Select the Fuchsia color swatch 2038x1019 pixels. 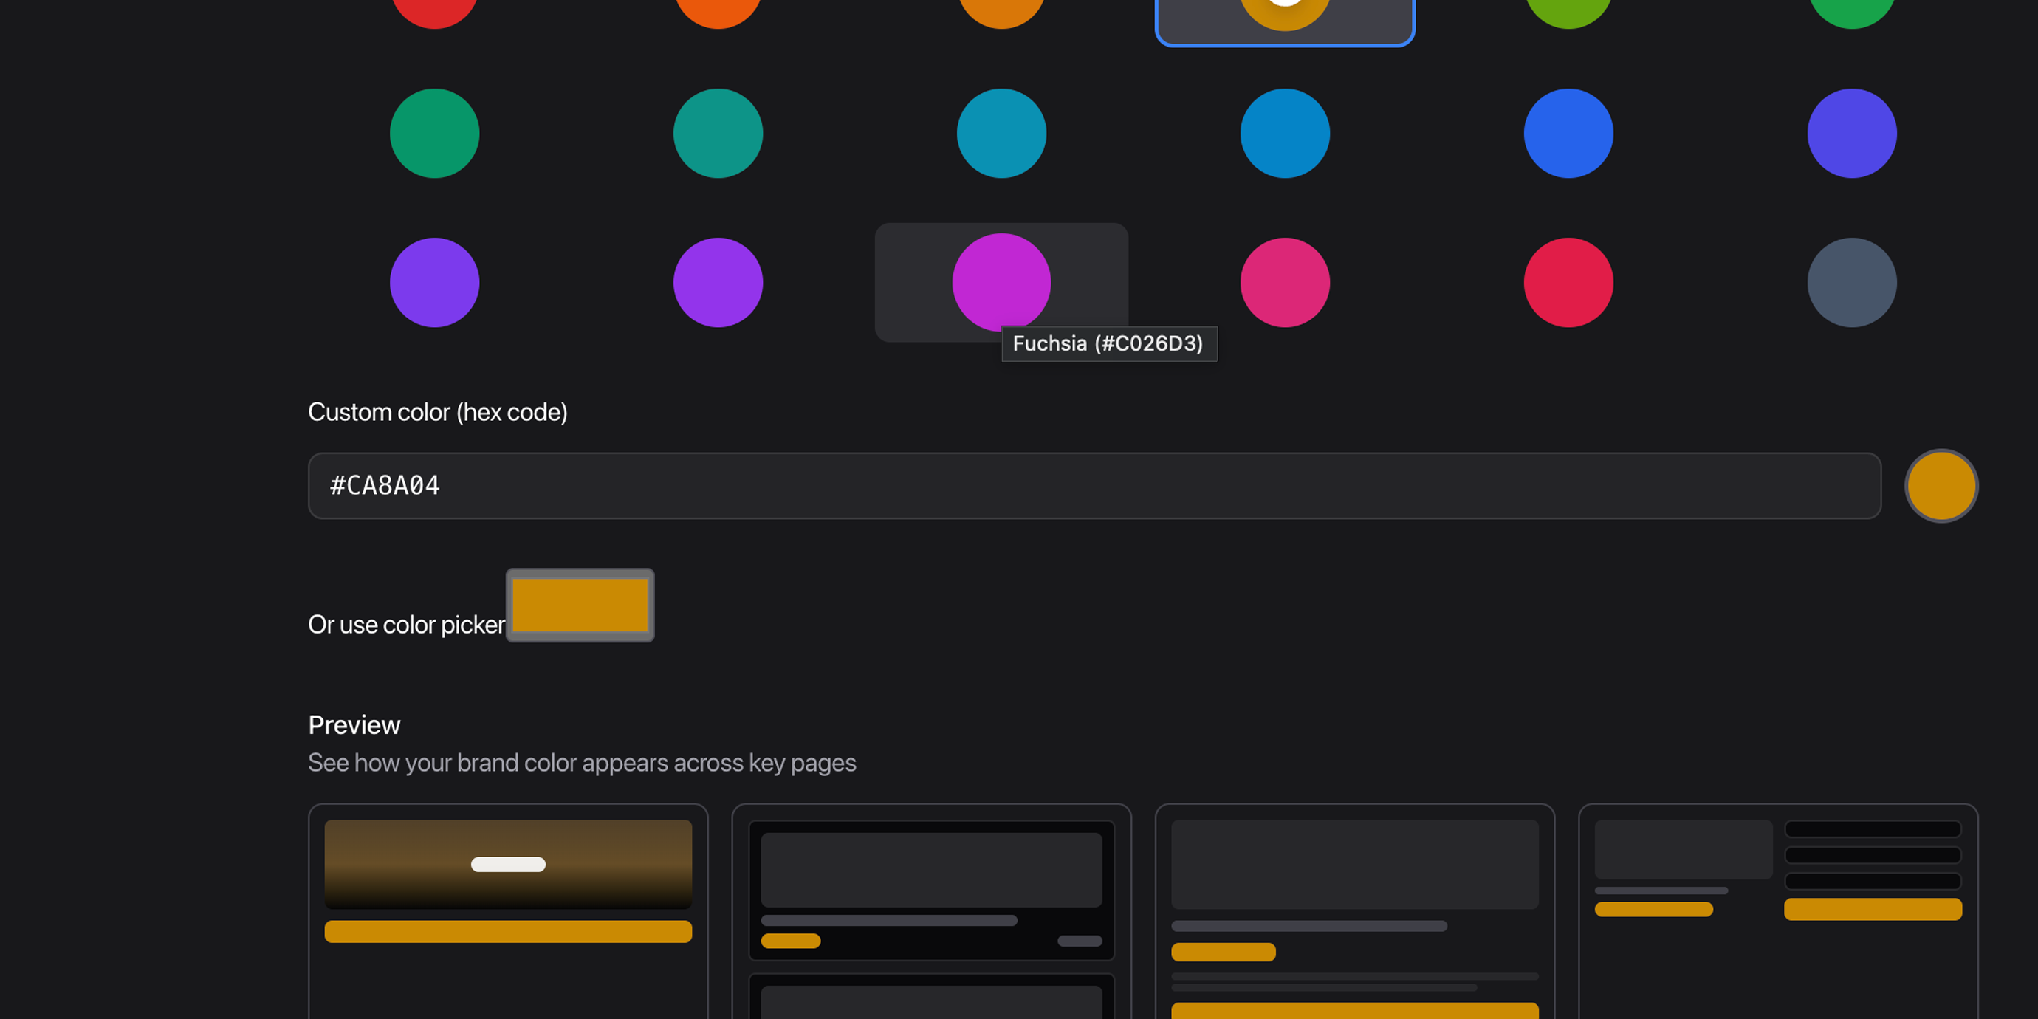click(x=1001, y=282)
